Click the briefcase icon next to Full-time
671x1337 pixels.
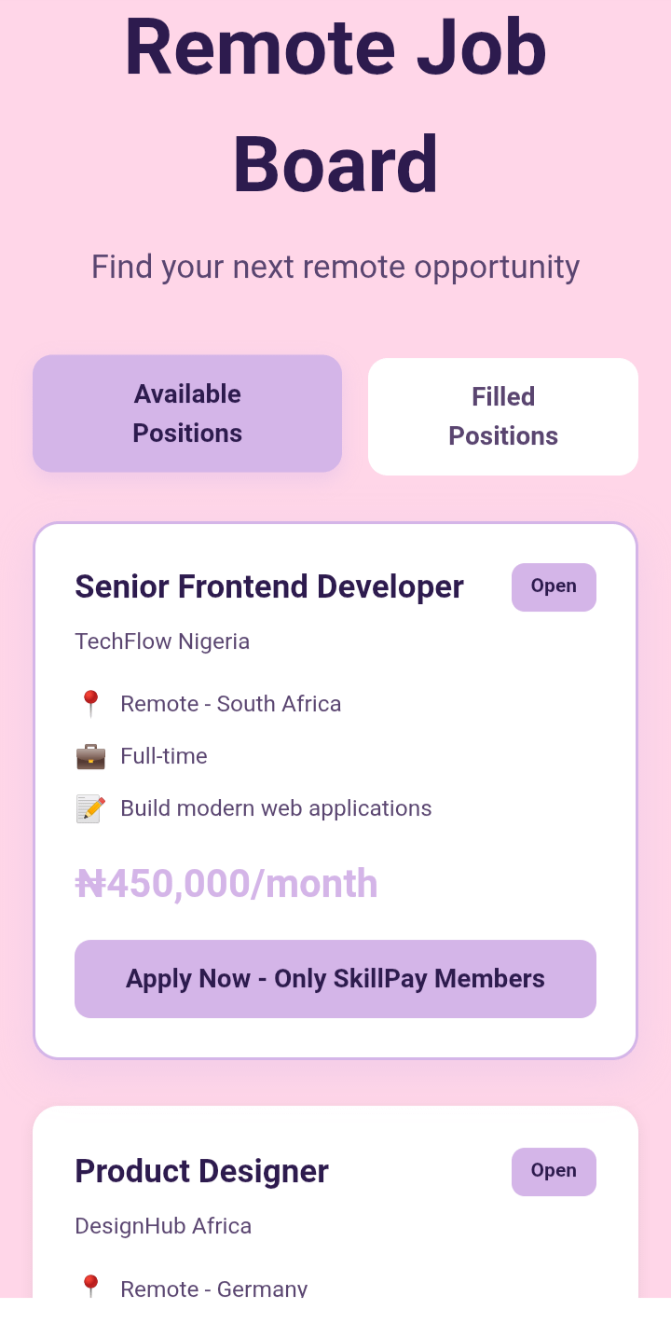[x=90, y=756]
